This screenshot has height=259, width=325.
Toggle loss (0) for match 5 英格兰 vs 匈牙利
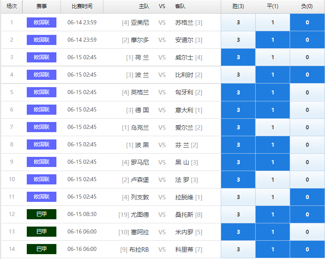coord(307,92)
